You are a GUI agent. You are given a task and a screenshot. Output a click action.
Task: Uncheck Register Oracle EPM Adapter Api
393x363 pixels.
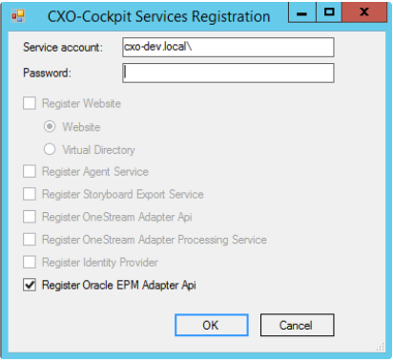(30, 285)
